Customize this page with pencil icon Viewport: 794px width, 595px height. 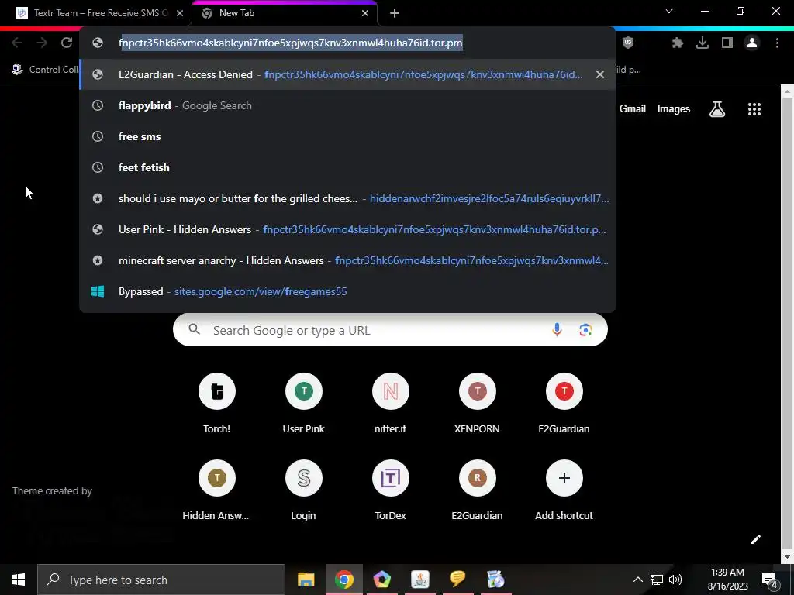755,539
